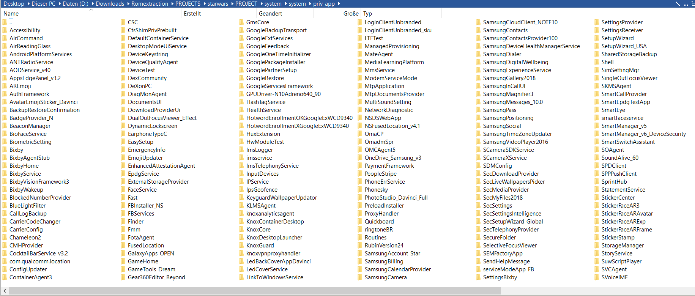695x296 pixels.
Task: Click the LinkToWindowsService folder icon
Action: (241, 277)
